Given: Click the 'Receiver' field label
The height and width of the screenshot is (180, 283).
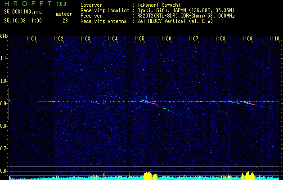Looking at the screenshot, I should pos(91,16).
